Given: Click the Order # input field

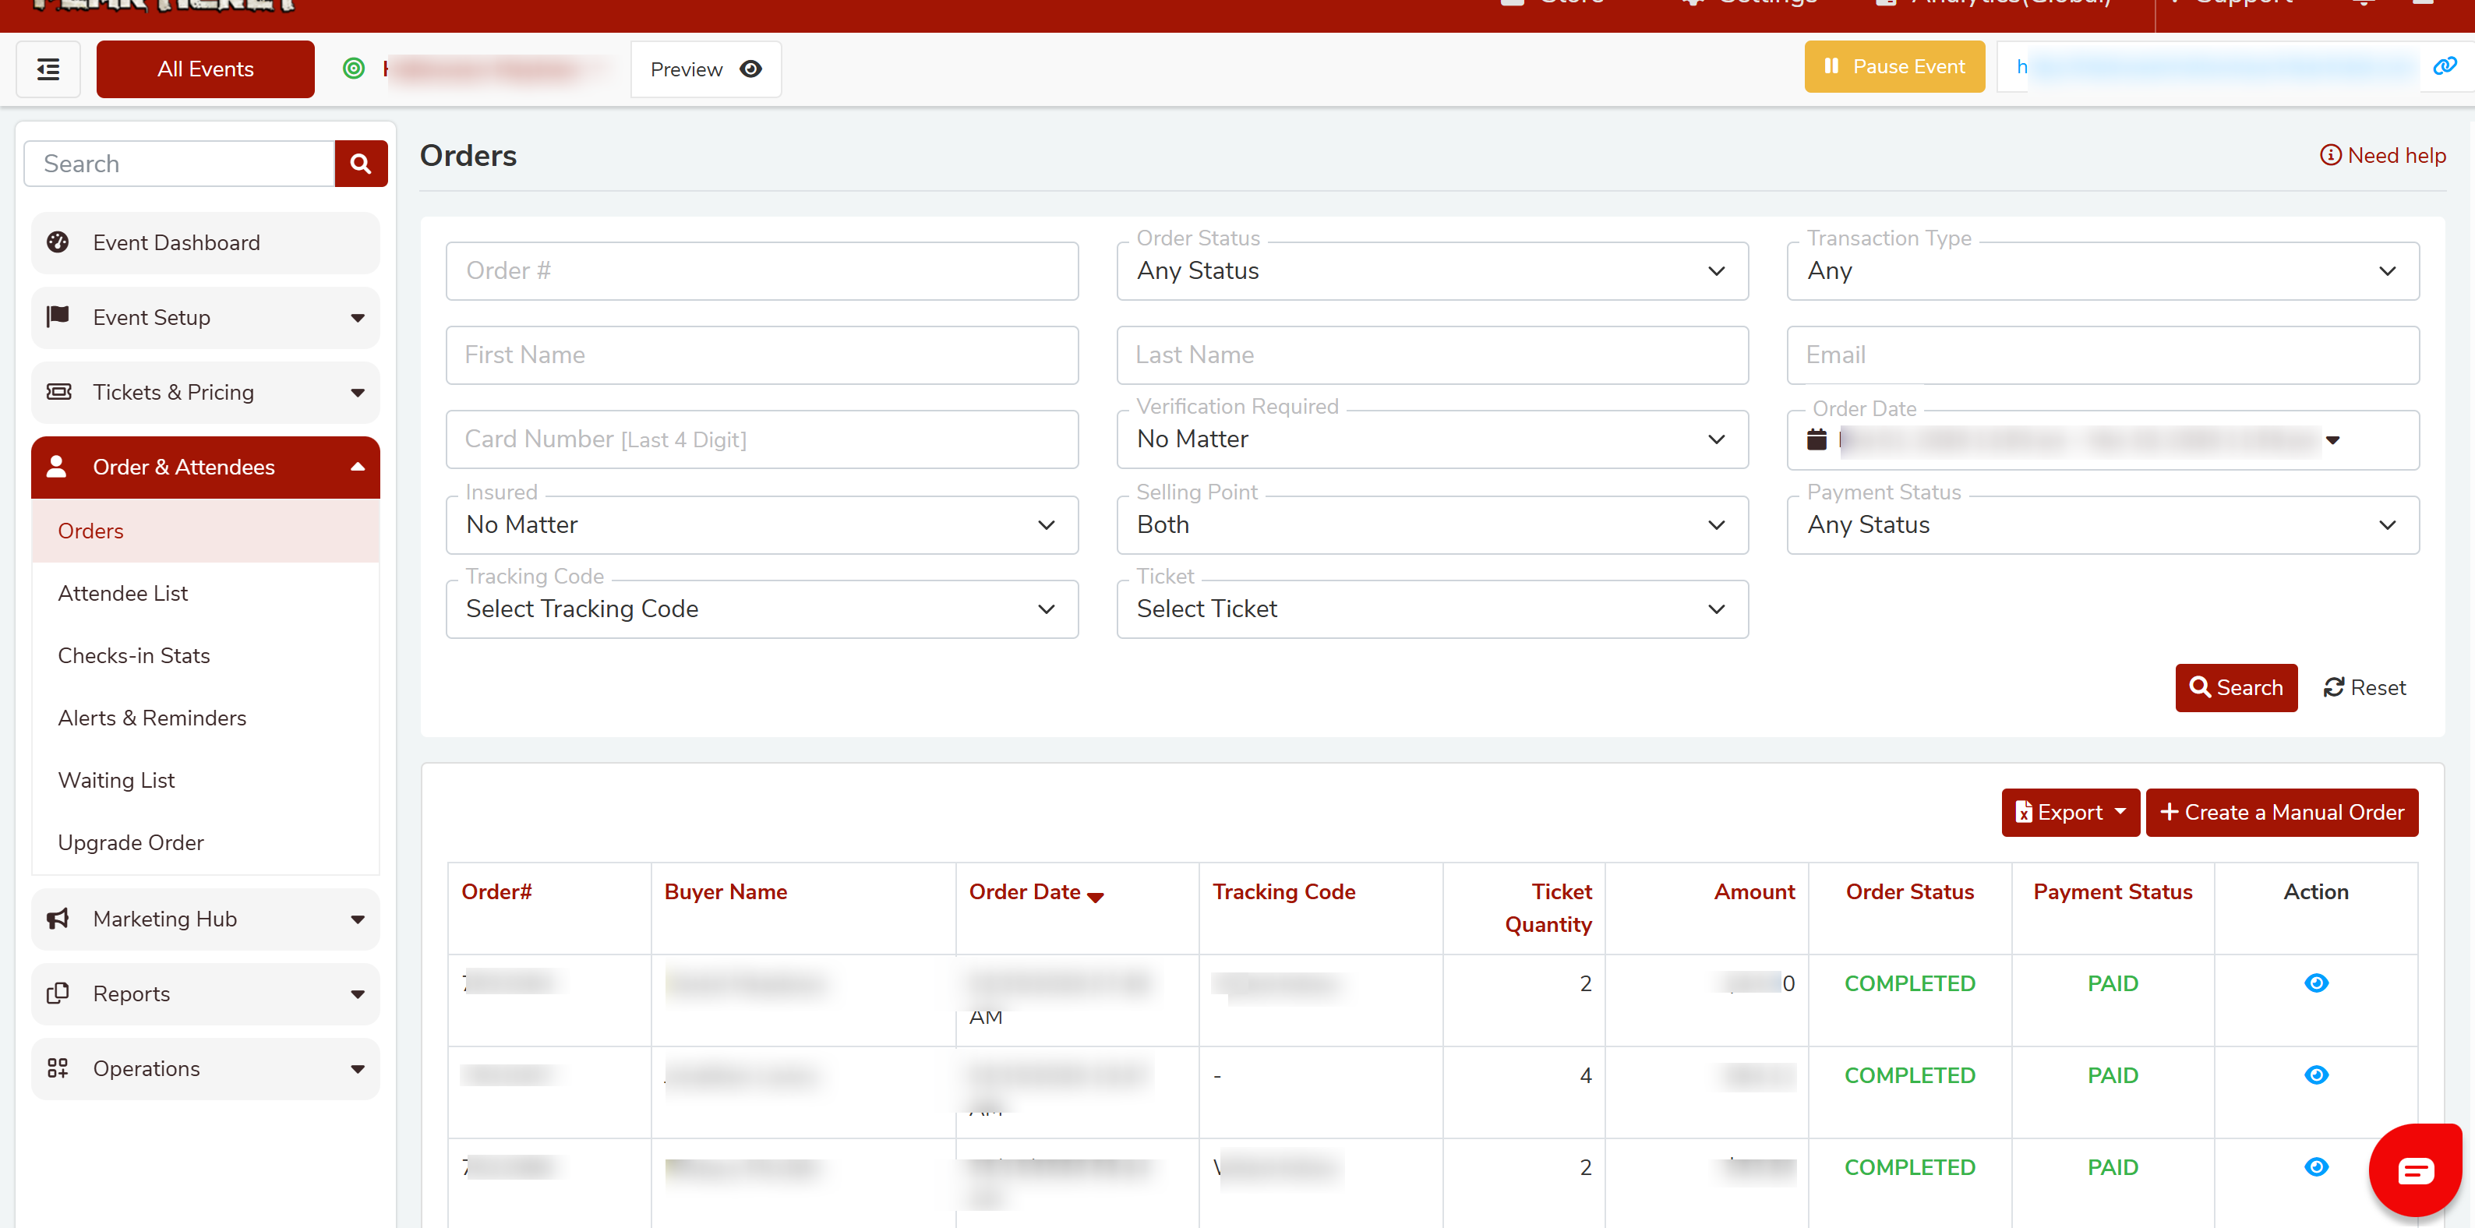Looking at the screenshot, I should [x=761, y=271].
